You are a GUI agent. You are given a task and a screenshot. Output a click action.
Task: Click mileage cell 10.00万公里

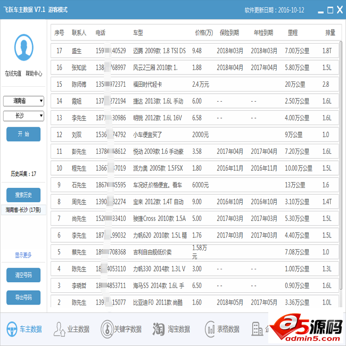click(299, 168)
